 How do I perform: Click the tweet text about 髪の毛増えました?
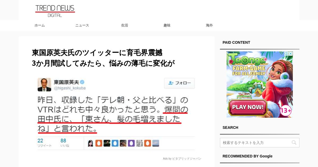pos(113,114)
